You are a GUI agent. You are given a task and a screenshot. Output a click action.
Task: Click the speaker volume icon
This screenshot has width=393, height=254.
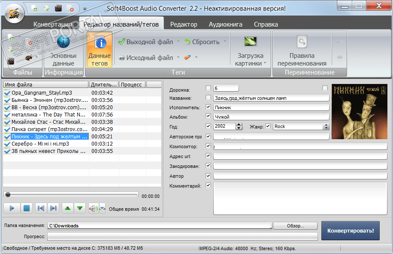click(94, 208)
